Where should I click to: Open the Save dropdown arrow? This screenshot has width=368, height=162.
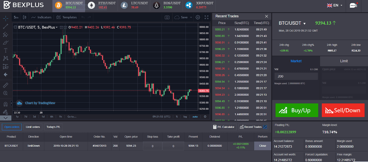coord(191,17)
